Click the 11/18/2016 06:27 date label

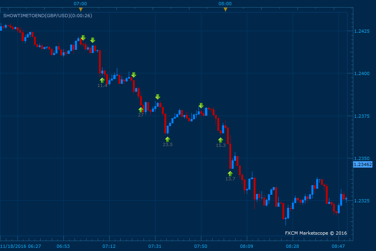point(21,246)
